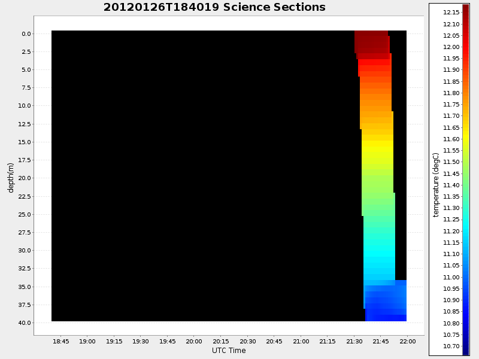Click the 20:30 time tick label
This screenshot has height=359, width=479.
click(247, 341)
